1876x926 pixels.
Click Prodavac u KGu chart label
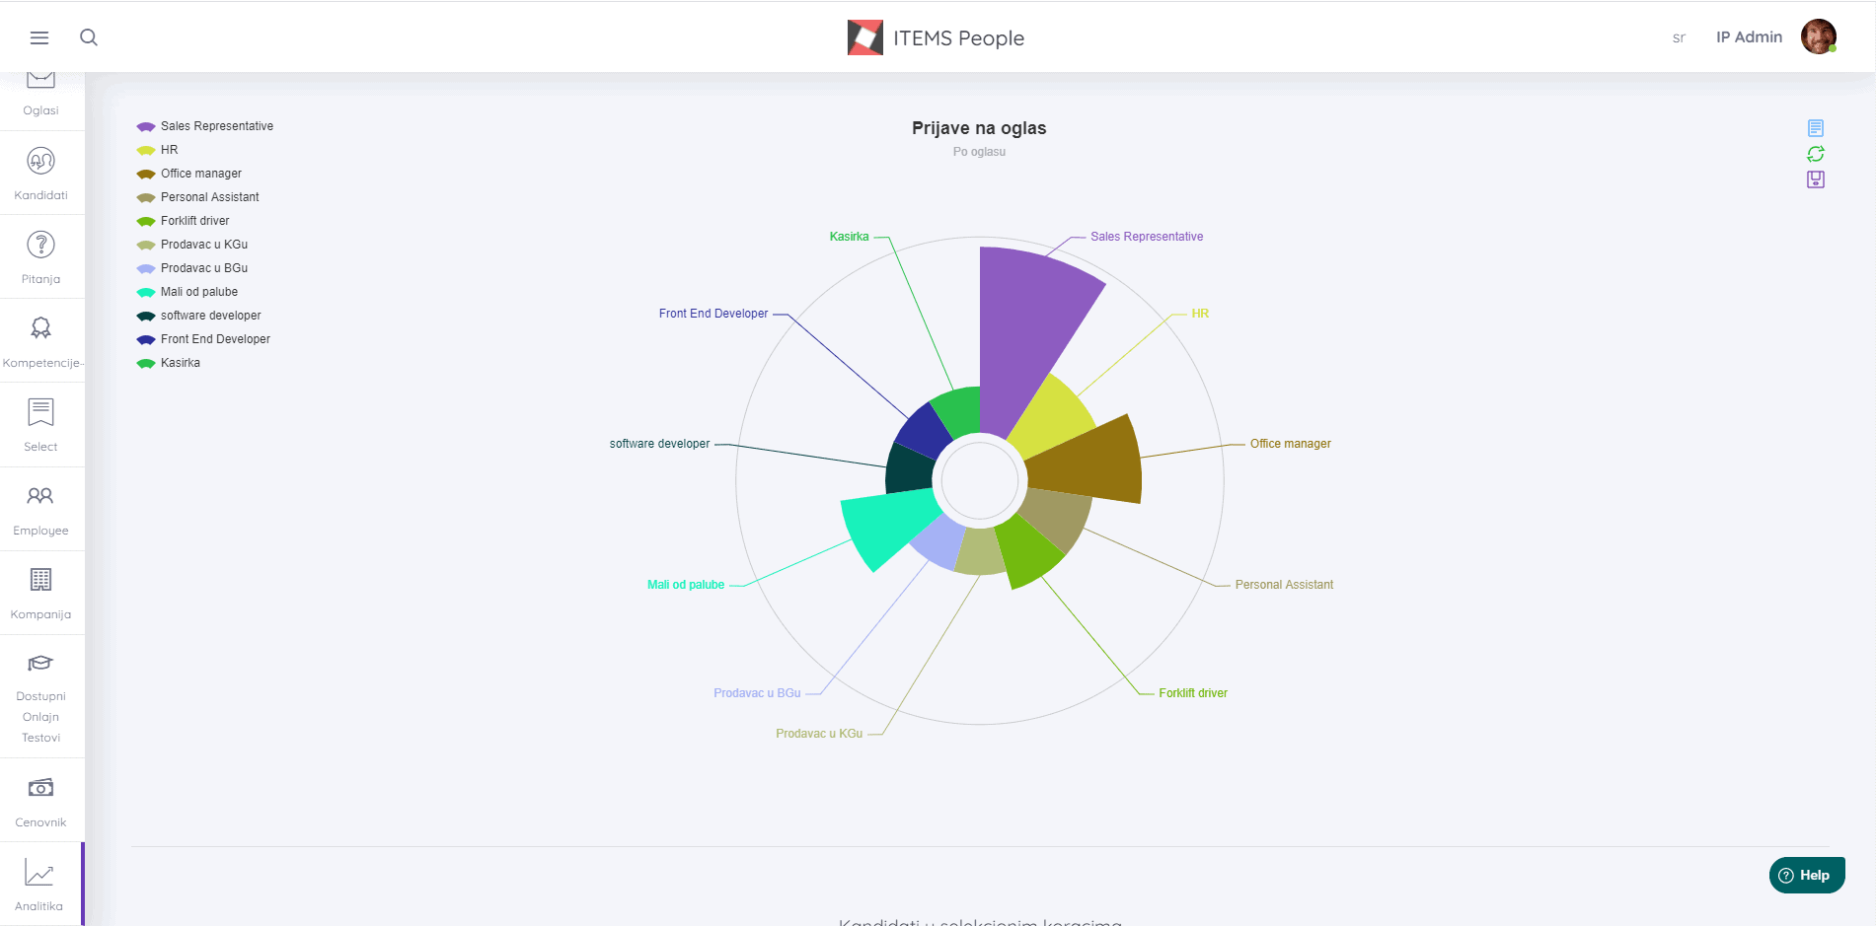pos(819,734)
